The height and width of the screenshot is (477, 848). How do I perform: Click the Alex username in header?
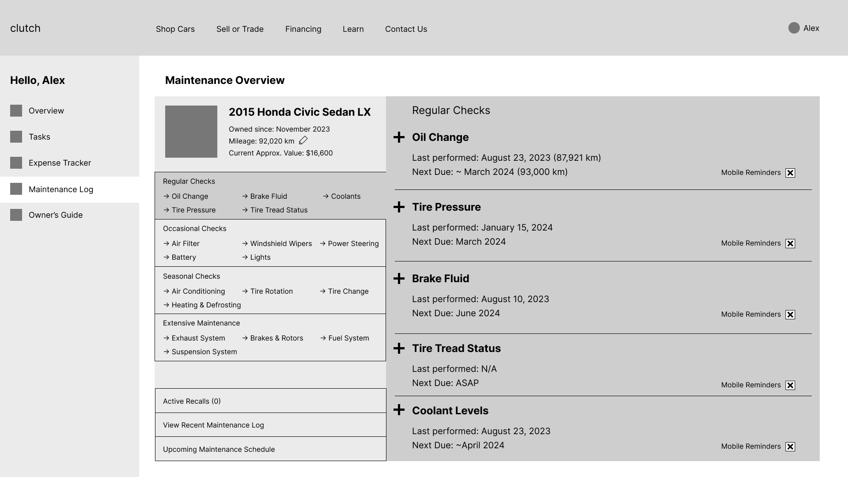[811, 28]
